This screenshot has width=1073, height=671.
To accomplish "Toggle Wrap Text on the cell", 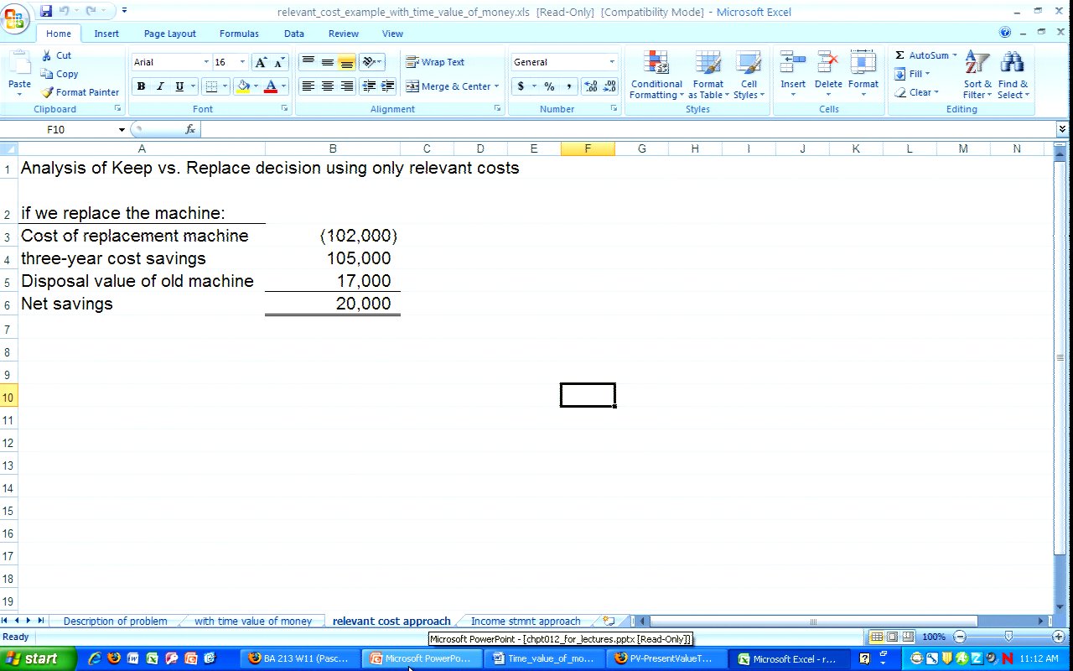I will coord(435,62).
